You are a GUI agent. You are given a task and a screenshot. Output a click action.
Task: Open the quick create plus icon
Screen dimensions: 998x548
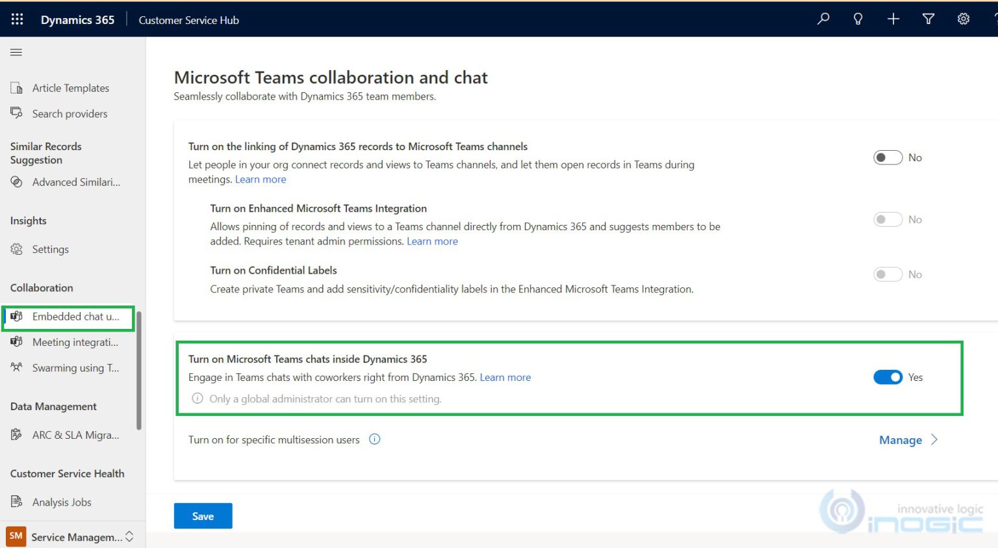pyautogui.click(x=893, y=19)
